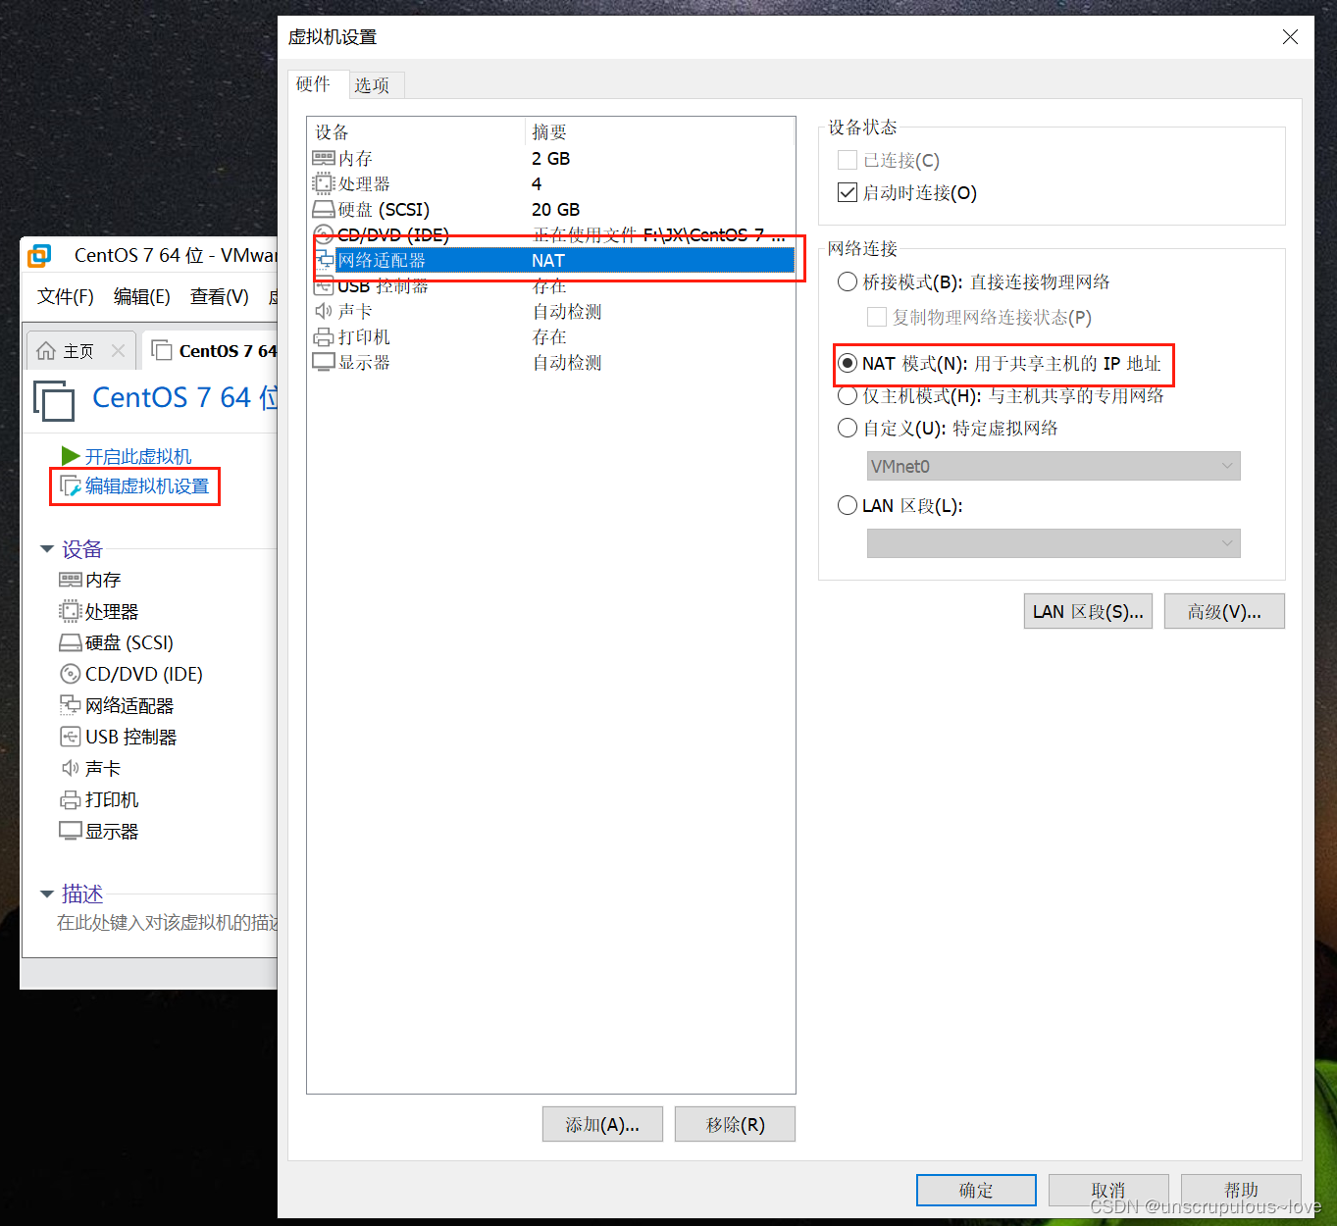The width and height of the screenshot is (1337, 1226).
Task: Select the 网络适配器 row in device list
Action: click(x=554, y=260)
